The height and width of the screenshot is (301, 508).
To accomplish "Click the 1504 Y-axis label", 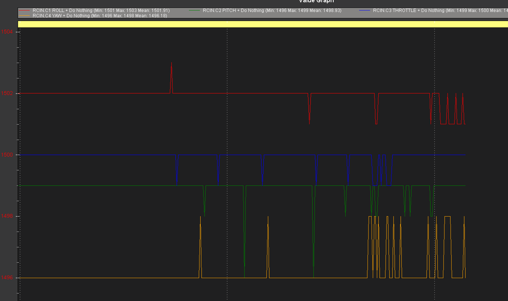I will click(7, 32).
